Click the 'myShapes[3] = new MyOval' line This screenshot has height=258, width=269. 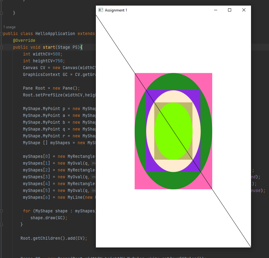tap(59, 177)
